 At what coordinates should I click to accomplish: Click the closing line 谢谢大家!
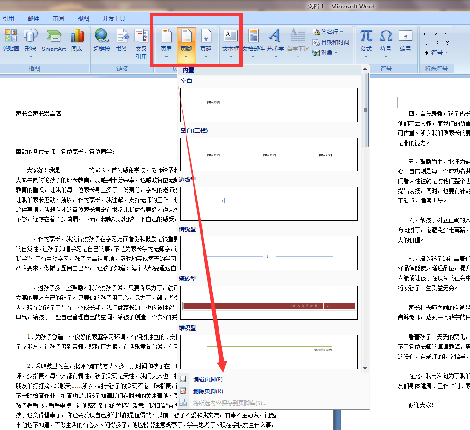(x=421, y=405)
